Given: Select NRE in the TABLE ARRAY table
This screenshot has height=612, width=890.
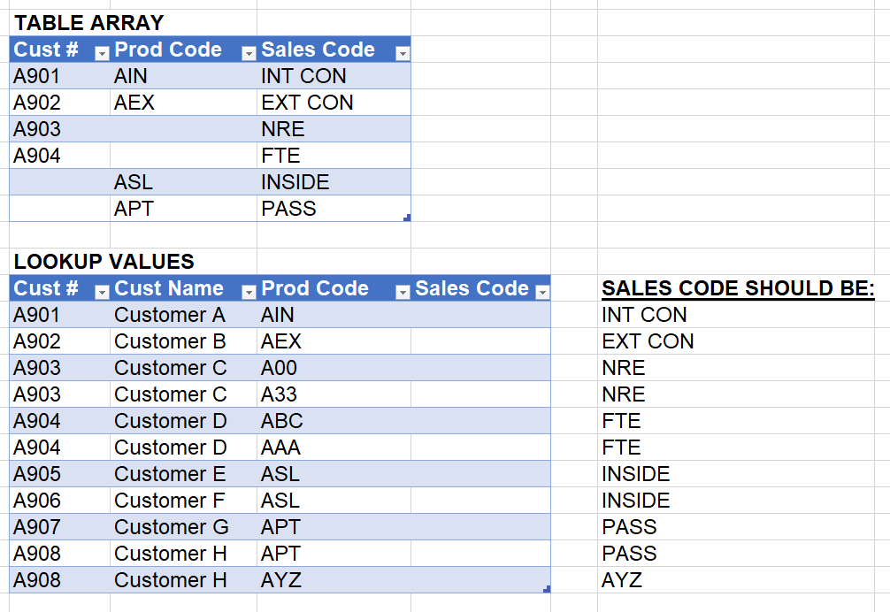Looking at the screenshot, I should click(334, 129).
